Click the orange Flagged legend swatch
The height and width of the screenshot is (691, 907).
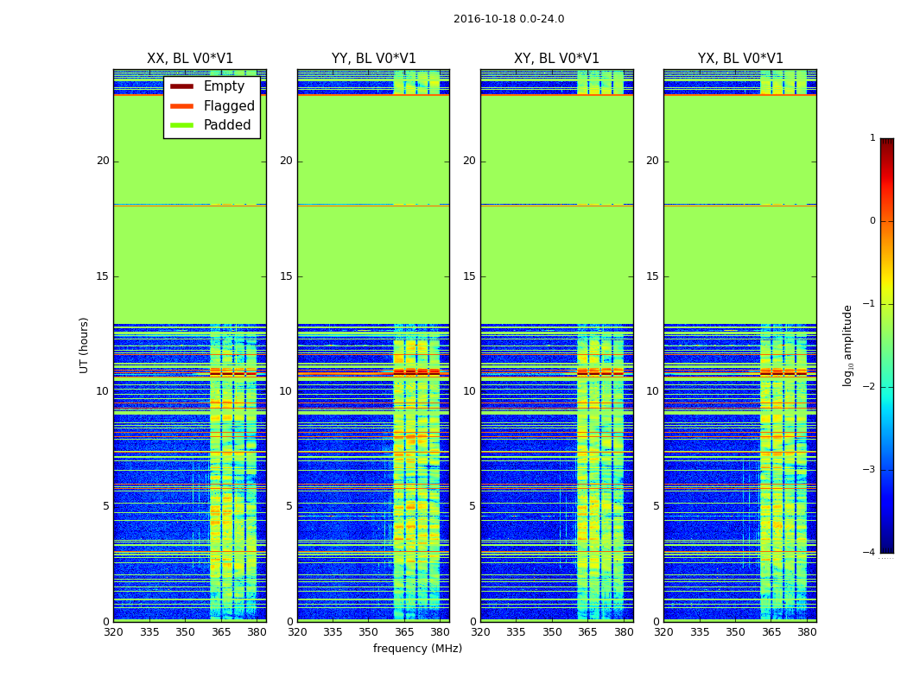pyautogui.click(x=181, y=106)
